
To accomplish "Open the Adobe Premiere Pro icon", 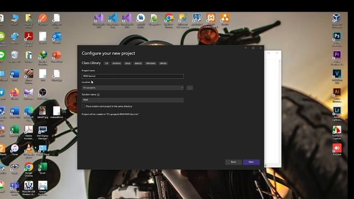I will click(x=337, y=57).
